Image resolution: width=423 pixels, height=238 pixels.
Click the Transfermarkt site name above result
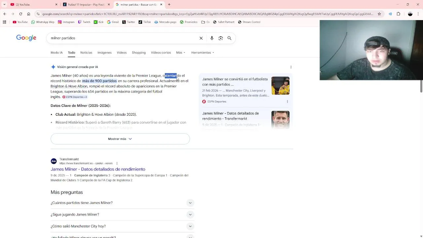69,159
